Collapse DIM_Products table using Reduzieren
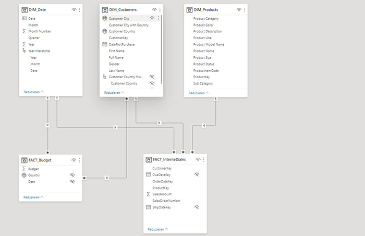 (x=198, y=93)
